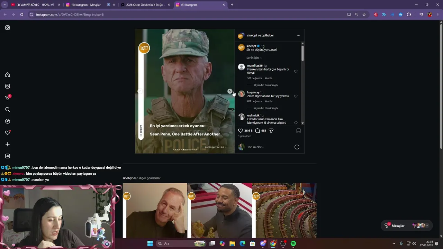Bookmark this page with star icon
The width and height of the screenshot is (443, 249).
pos(364,15)
